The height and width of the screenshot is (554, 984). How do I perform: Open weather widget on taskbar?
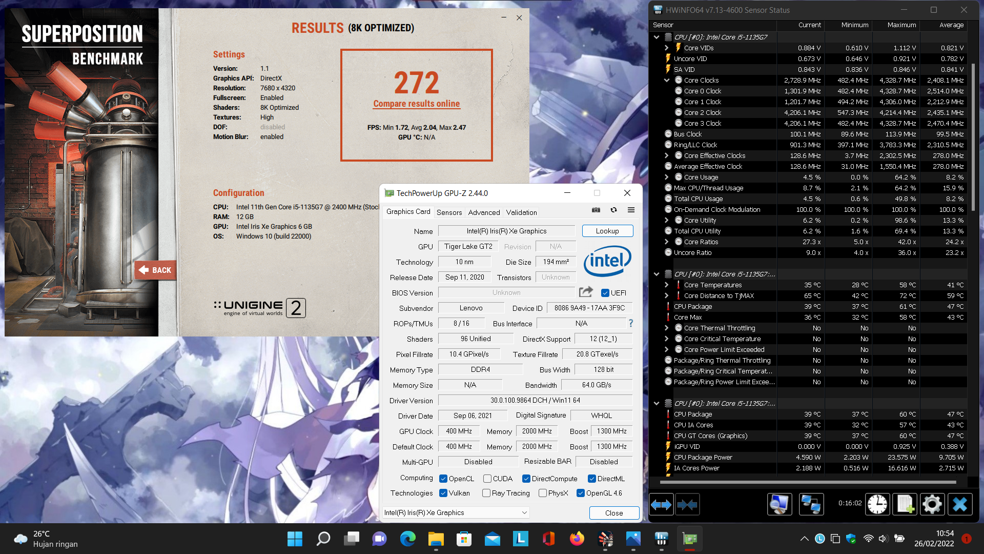pos(46,539)
